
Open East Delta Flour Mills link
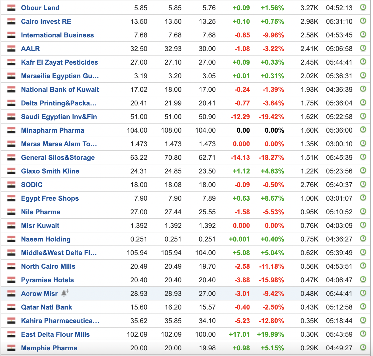click(x=55, y=334)
